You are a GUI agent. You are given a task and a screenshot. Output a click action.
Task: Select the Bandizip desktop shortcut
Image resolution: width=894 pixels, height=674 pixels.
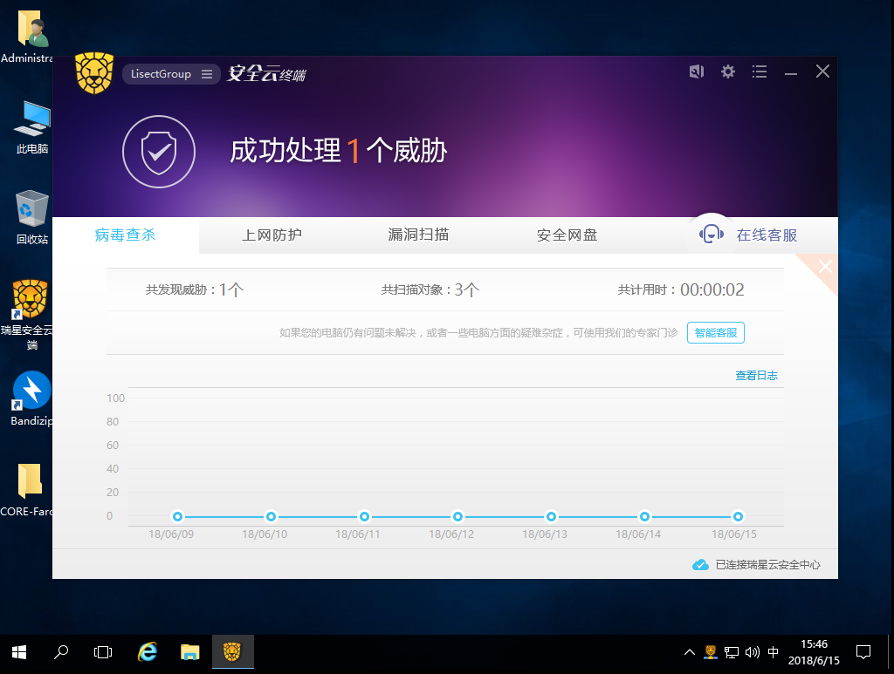click(32, 398)
